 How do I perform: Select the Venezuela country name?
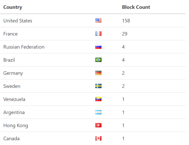(x=14, y=99)
